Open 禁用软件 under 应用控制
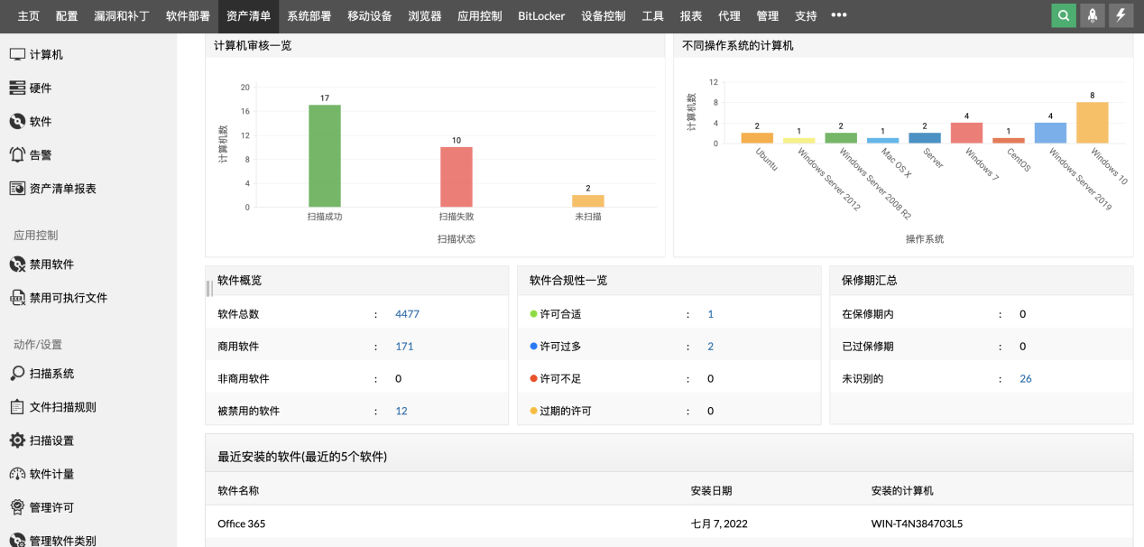This screenshot has height=547, width=1144. (51, 264)
